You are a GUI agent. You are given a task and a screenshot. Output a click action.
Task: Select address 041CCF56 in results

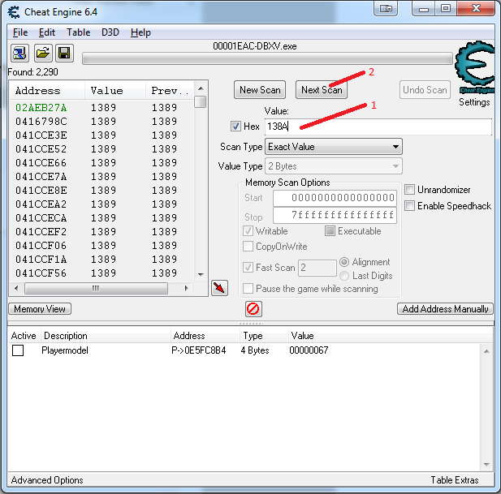point(41,273)
